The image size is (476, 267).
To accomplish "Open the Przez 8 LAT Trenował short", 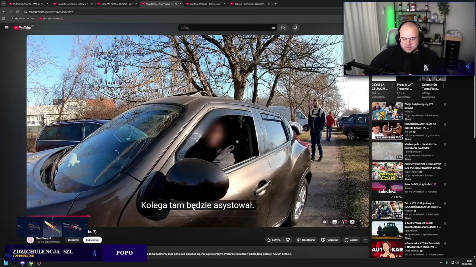I will tap(405, 87).
